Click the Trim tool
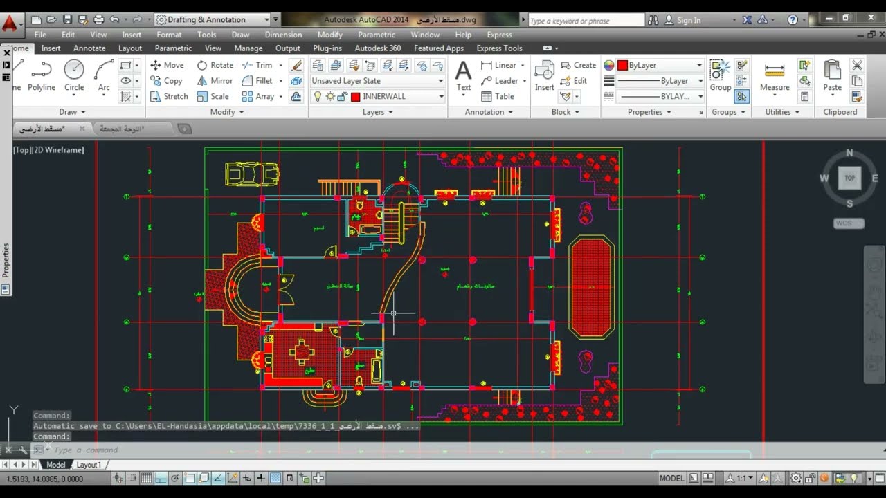Viewport: 886px width, 498px height. pos(257,65)
